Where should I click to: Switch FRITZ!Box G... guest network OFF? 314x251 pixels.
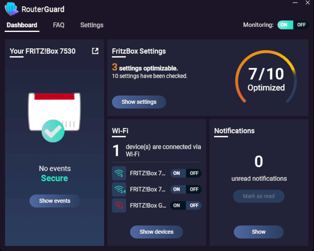point(194,206)
